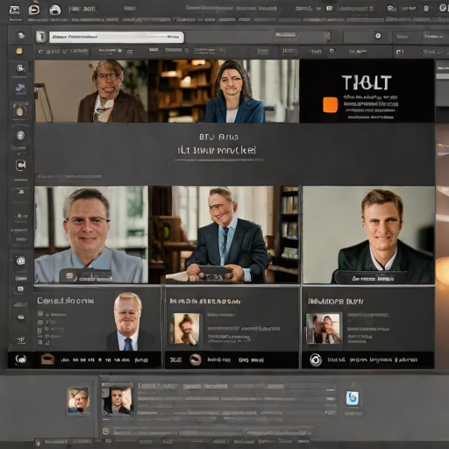Expand the dark combo box right of search field

(303, 36)
